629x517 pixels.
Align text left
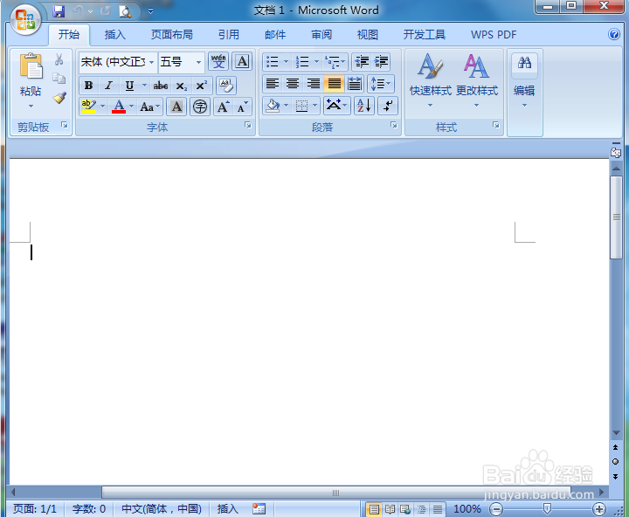273,84
